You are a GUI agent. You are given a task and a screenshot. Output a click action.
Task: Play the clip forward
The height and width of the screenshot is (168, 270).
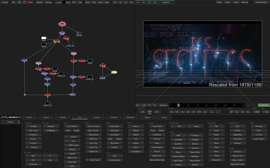click(x=194, y=112)
